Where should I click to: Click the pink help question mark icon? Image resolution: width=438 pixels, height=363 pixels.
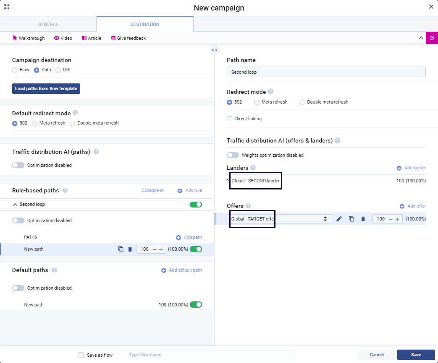click(x=432, y=38)
